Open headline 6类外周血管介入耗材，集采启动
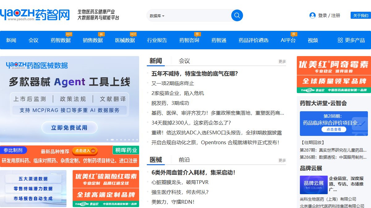The height and width of the screenshot is (208, 371). [x=194, y=172]
